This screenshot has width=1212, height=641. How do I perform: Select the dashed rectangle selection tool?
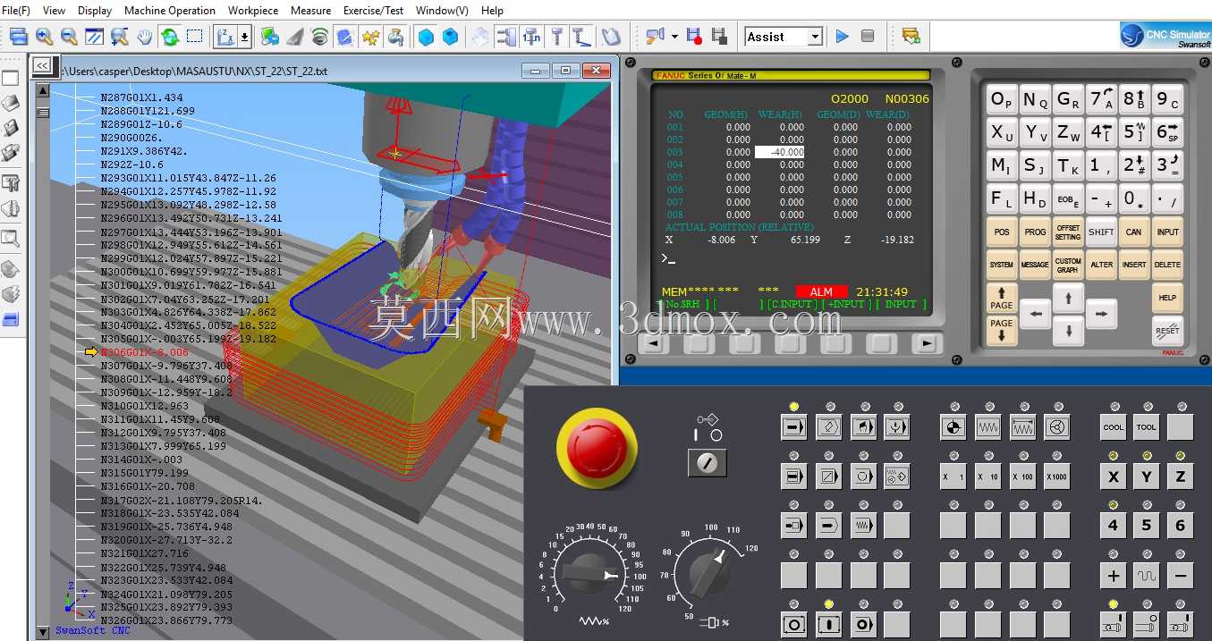coord(194,37)
